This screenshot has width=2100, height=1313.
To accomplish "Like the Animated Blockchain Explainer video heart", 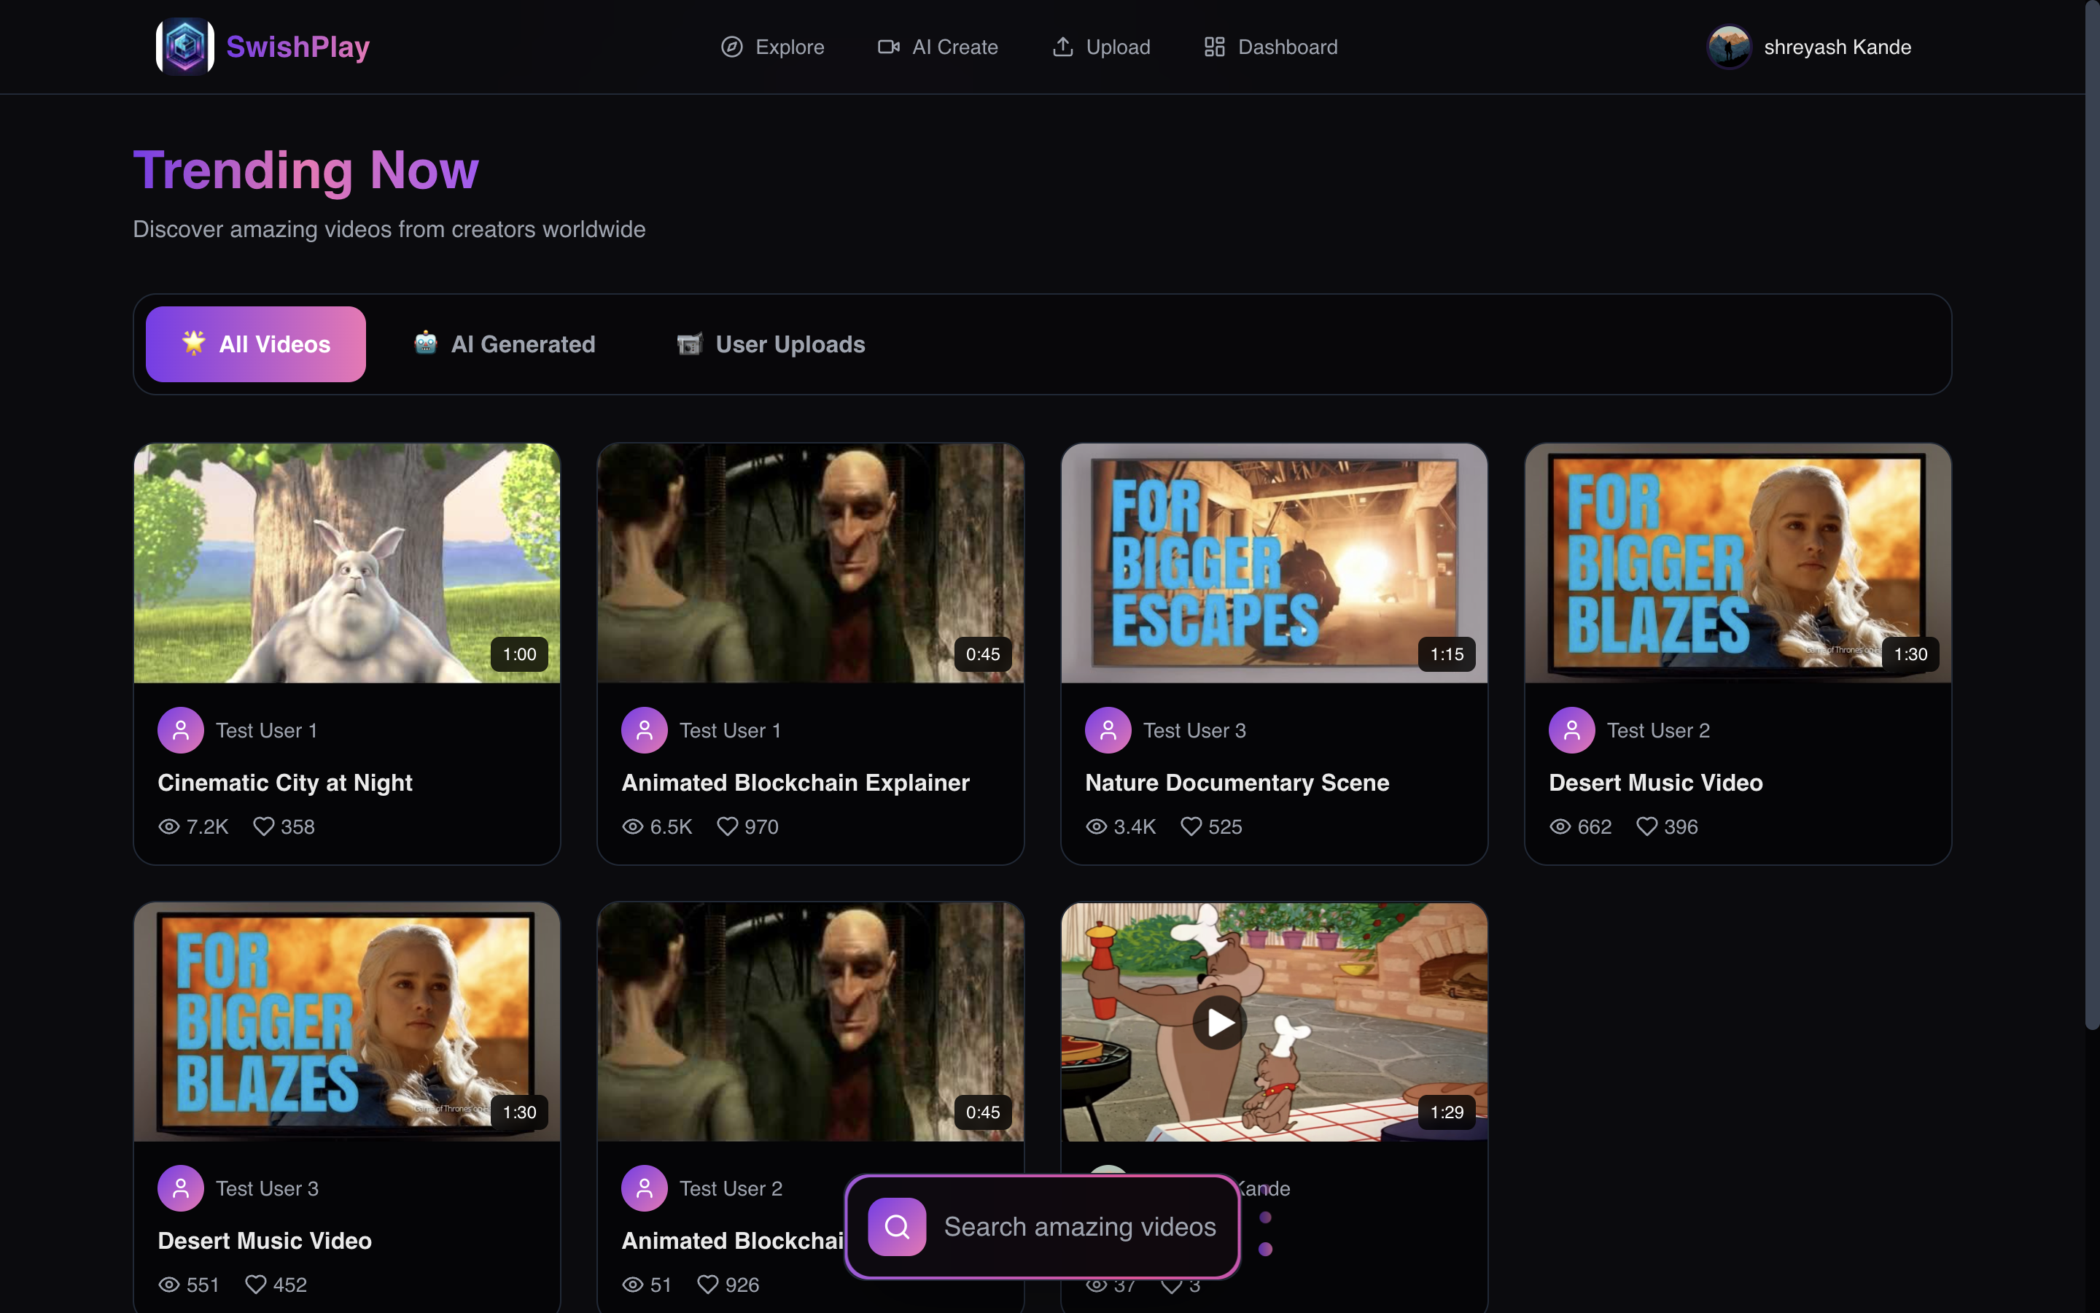I will point(727,826).
